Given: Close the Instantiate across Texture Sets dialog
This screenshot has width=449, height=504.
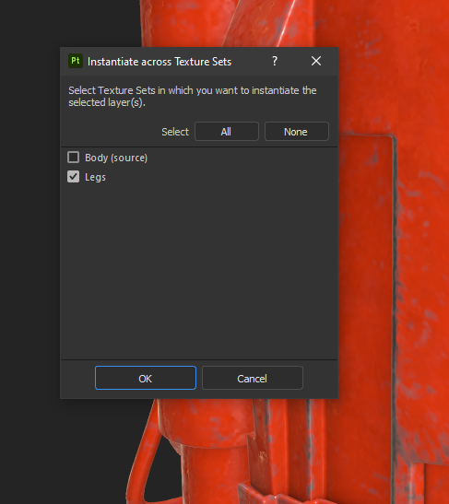Looking at the screenshot, I should point(316,61).
